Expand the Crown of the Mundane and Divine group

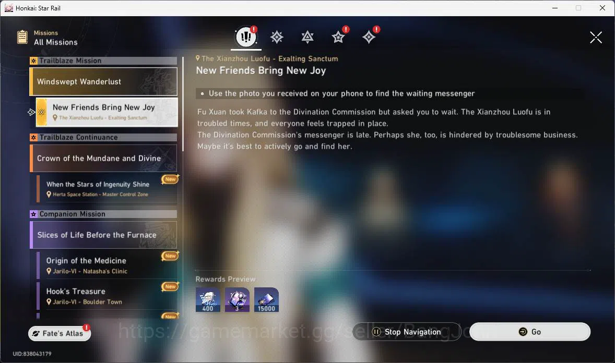pyautogui.click(x=103, y=159)
